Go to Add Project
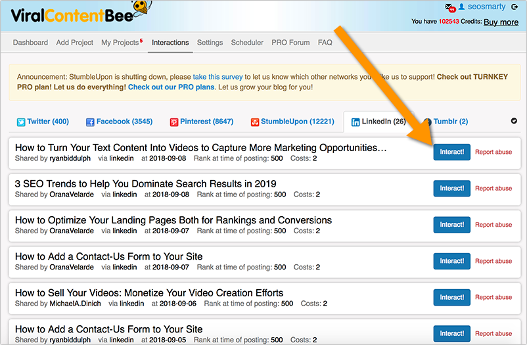This screenshot has height=345, width=527. pyautogui.click(x=75, y=43)
